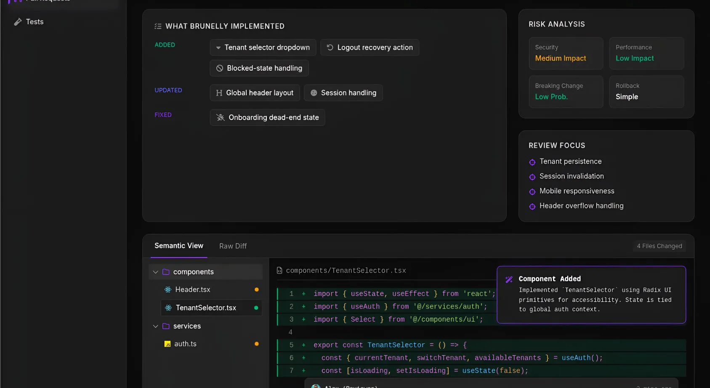Click the blocked circle icon in Blocked-state chip
Image resolution: width=710 pixels, height=388 pixels.
[220, 68]
